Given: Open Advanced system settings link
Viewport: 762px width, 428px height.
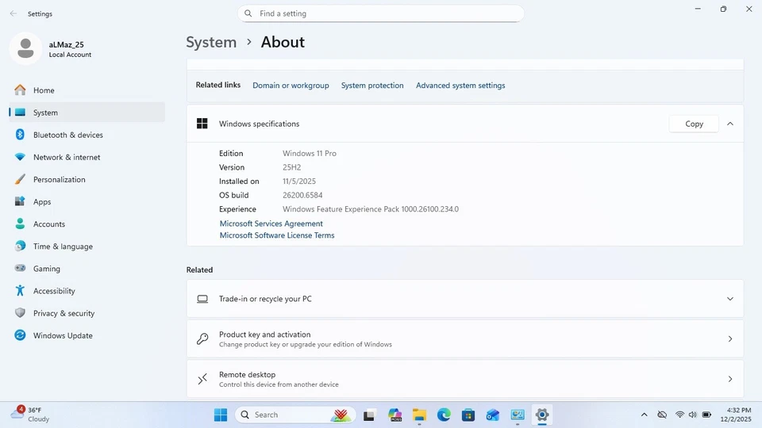Looking at the screenshot, I should tap(460, 86).
